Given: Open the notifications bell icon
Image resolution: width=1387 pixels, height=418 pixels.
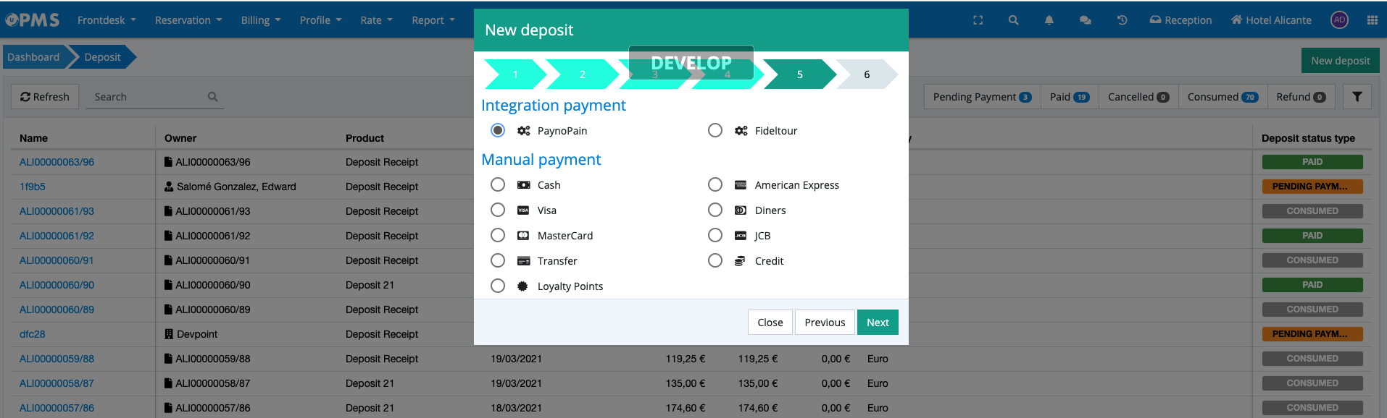Looking at the screenshot, I should [x=1049, y=20].
